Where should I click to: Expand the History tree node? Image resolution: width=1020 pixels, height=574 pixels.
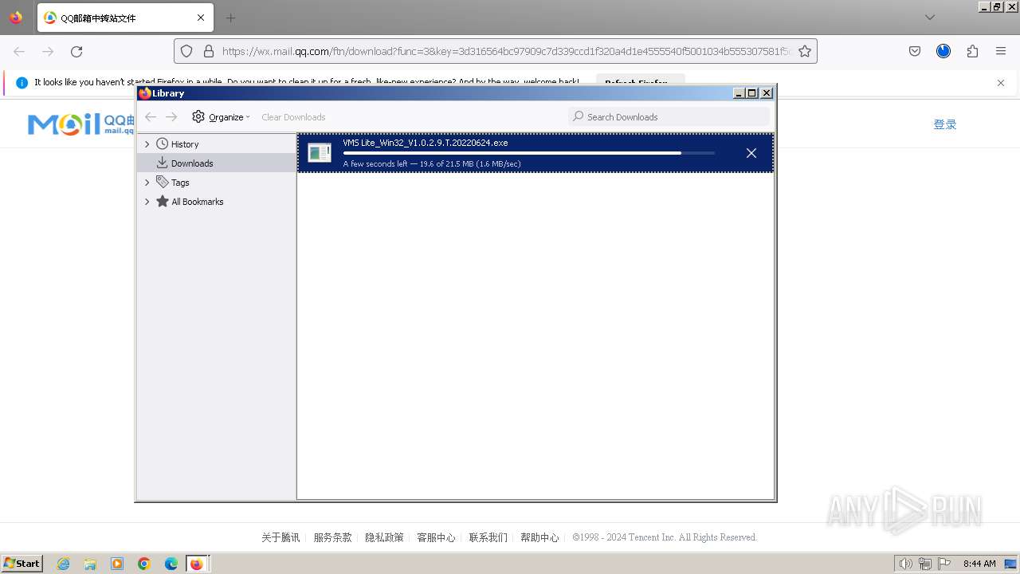147,144
